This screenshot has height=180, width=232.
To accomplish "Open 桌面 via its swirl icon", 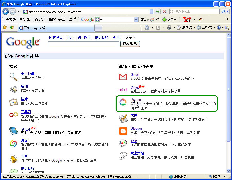I will [13, 143].
